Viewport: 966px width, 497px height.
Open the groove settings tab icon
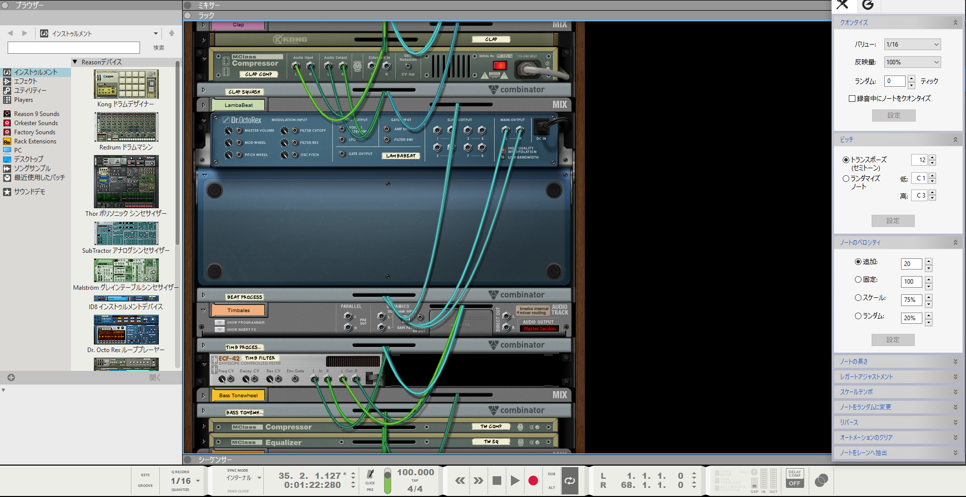pyautogui.click(x=868, y=5)
